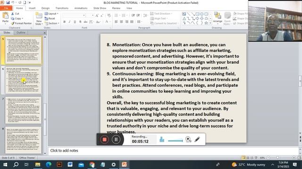Decrease the font size
Image resolution: width=302 pixels, height=169 pixels.
tap(102, 15)
